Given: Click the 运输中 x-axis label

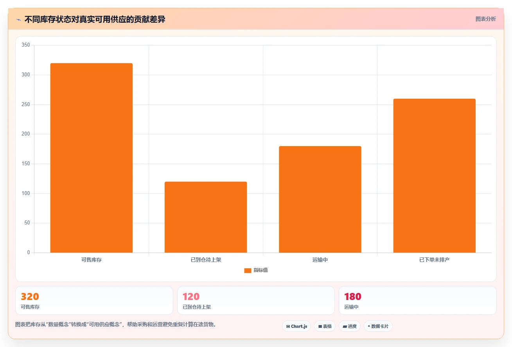Looking at the screenshot, I should point(320,260).
